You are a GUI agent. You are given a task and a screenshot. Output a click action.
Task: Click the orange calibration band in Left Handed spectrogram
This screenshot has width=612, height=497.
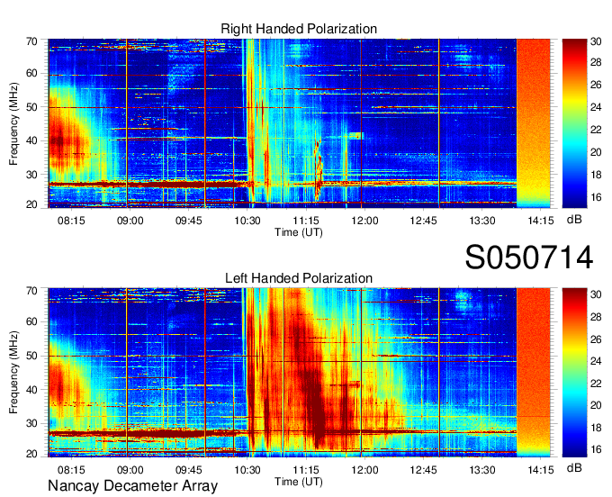point(533,373)
